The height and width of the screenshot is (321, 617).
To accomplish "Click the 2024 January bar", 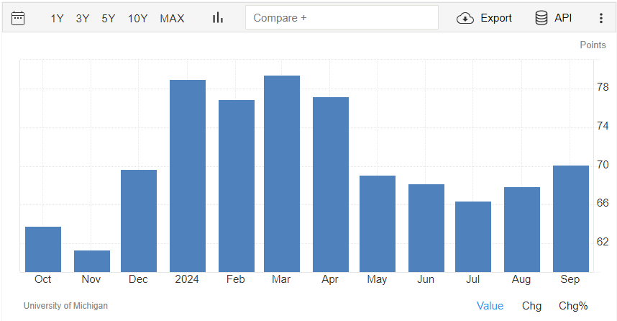I will coord(188,176).
